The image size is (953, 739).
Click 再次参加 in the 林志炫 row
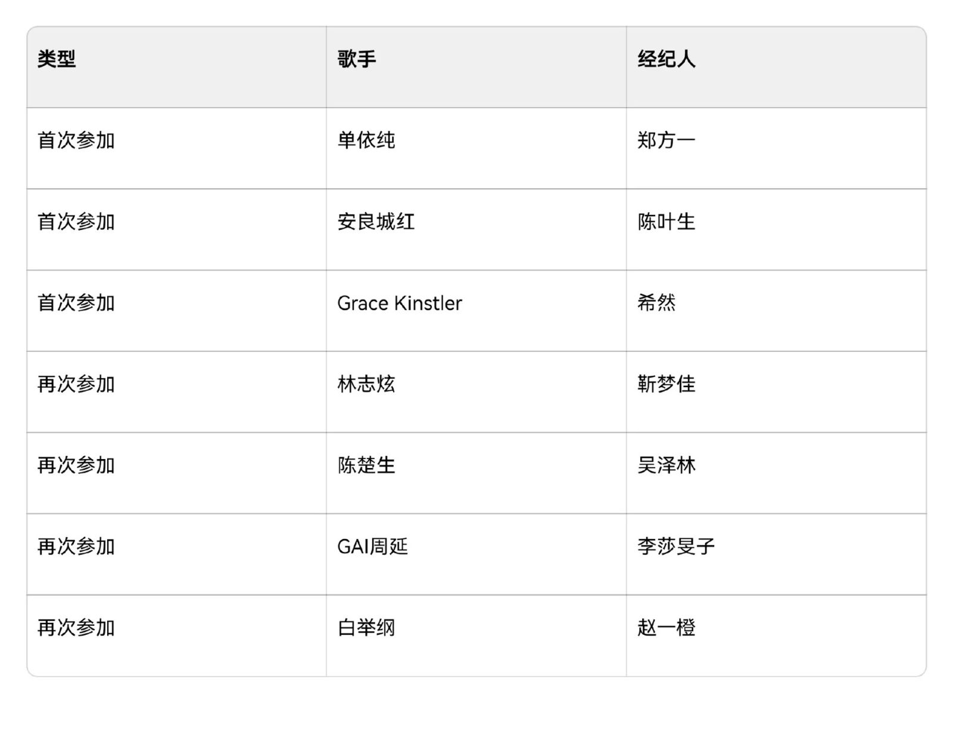coord(76,384)
